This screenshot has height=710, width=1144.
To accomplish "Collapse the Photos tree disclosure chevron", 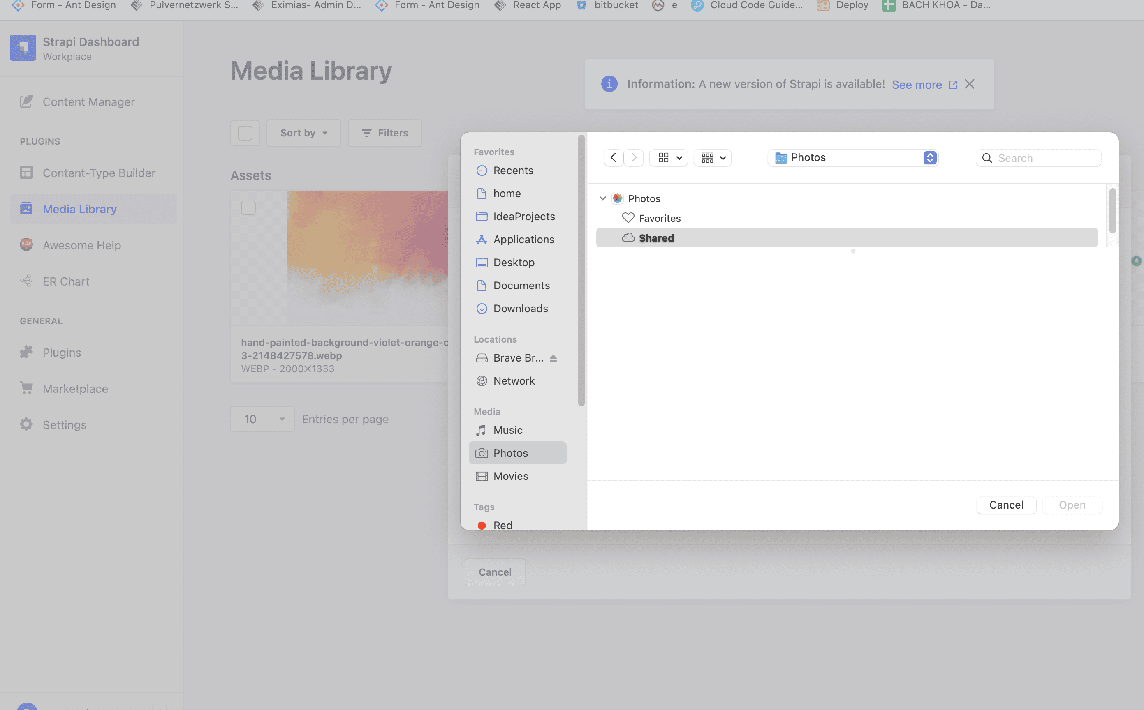I will click(602, 198).
